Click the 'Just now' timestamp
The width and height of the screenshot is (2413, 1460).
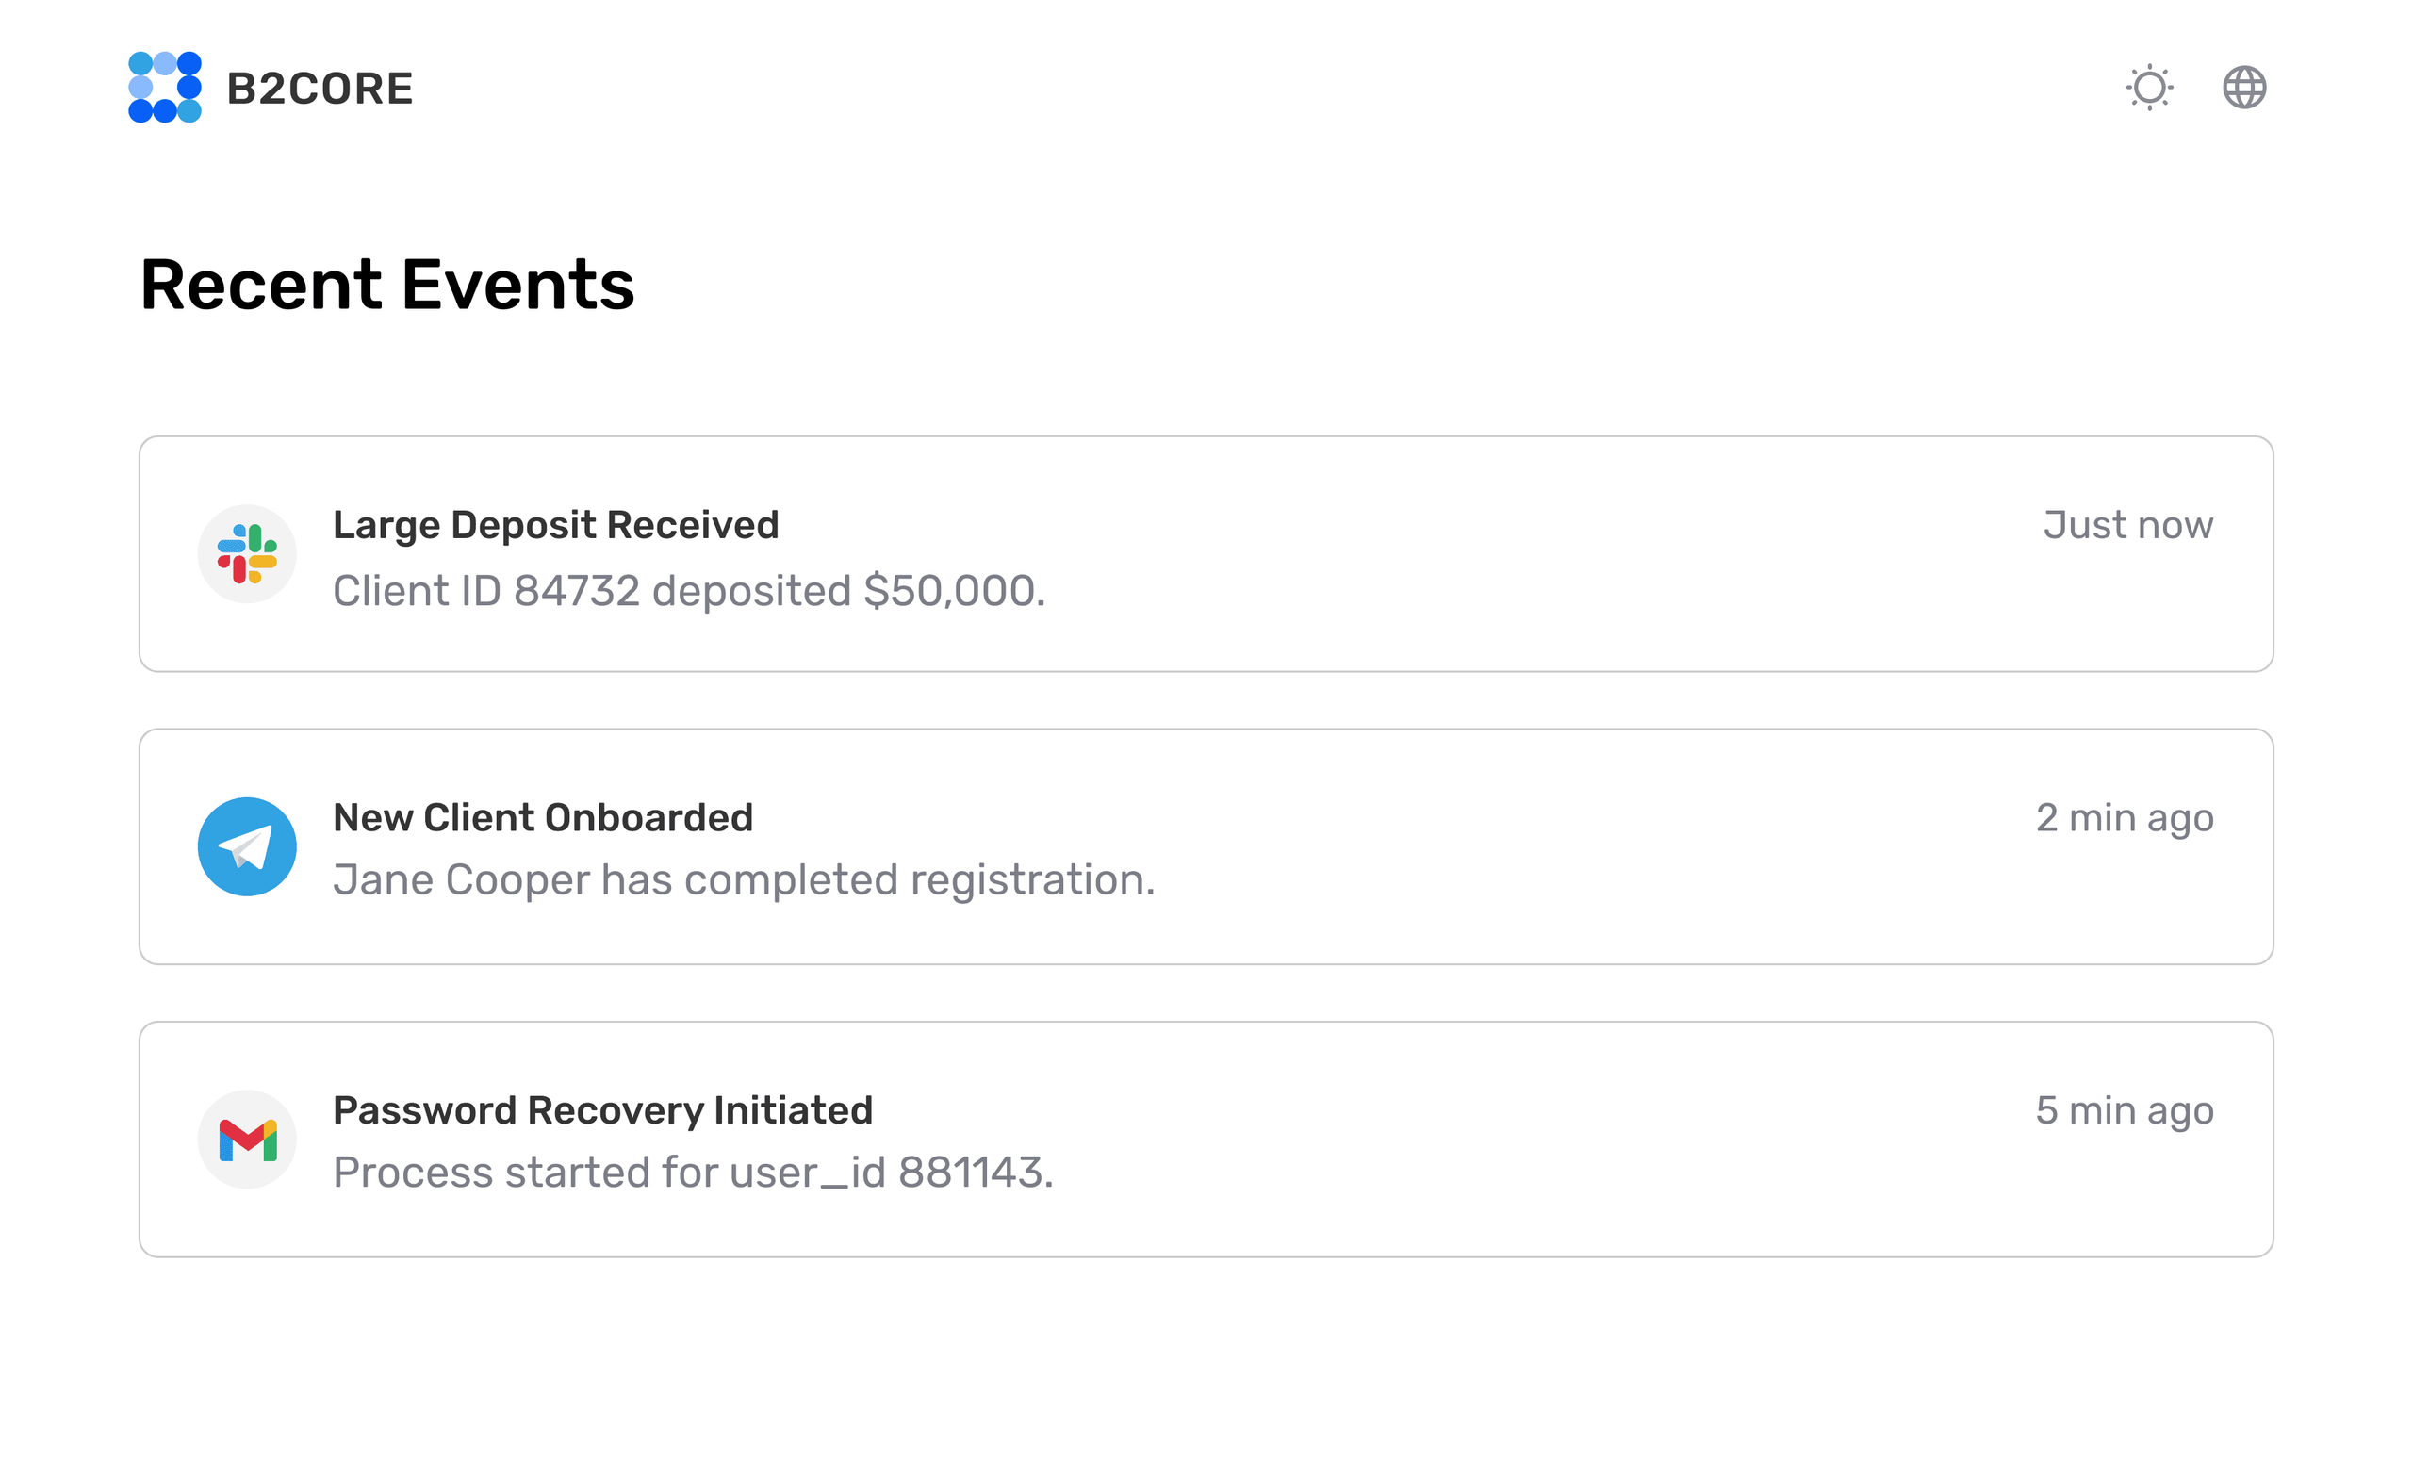[x=2128, y=525]
